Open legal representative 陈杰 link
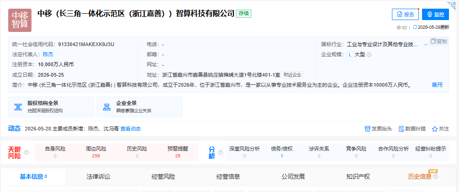This screenshot has height=192, width=459. coord(48,54)
